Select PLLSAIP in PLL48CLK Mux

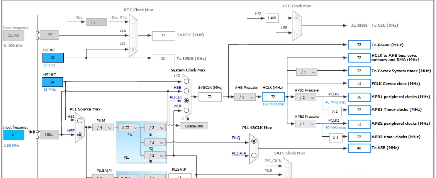254,156
